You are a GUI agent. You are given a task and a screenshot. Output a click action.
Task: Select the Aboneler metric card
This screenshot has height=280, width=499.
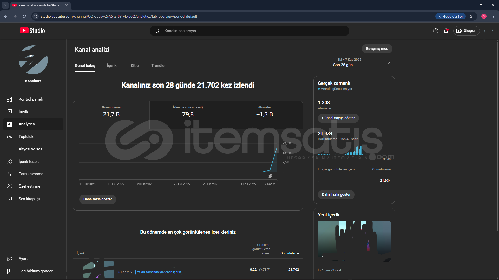click(x=264, y=112)
